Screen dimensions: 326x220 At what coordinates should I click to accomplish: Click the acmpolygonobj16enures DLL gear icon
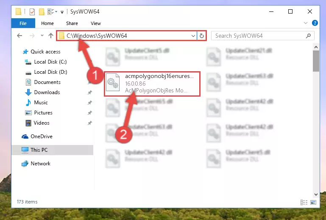pyautogui.click(x=113, y=83)
